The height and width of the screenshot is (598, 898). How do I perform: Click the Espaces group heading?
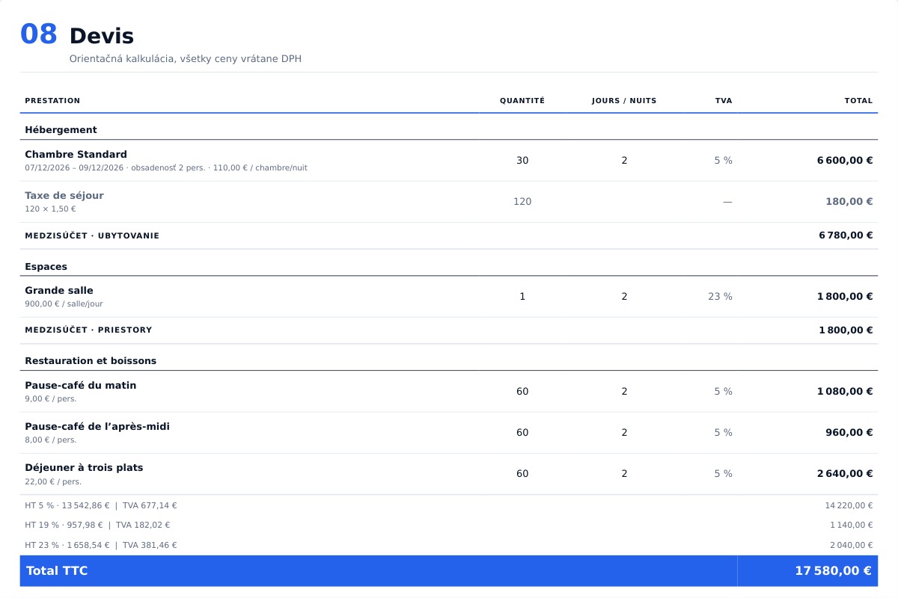tap(46, 267)
